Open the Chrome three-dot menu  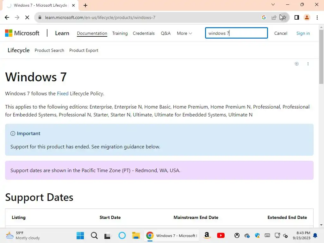[317, 17]
